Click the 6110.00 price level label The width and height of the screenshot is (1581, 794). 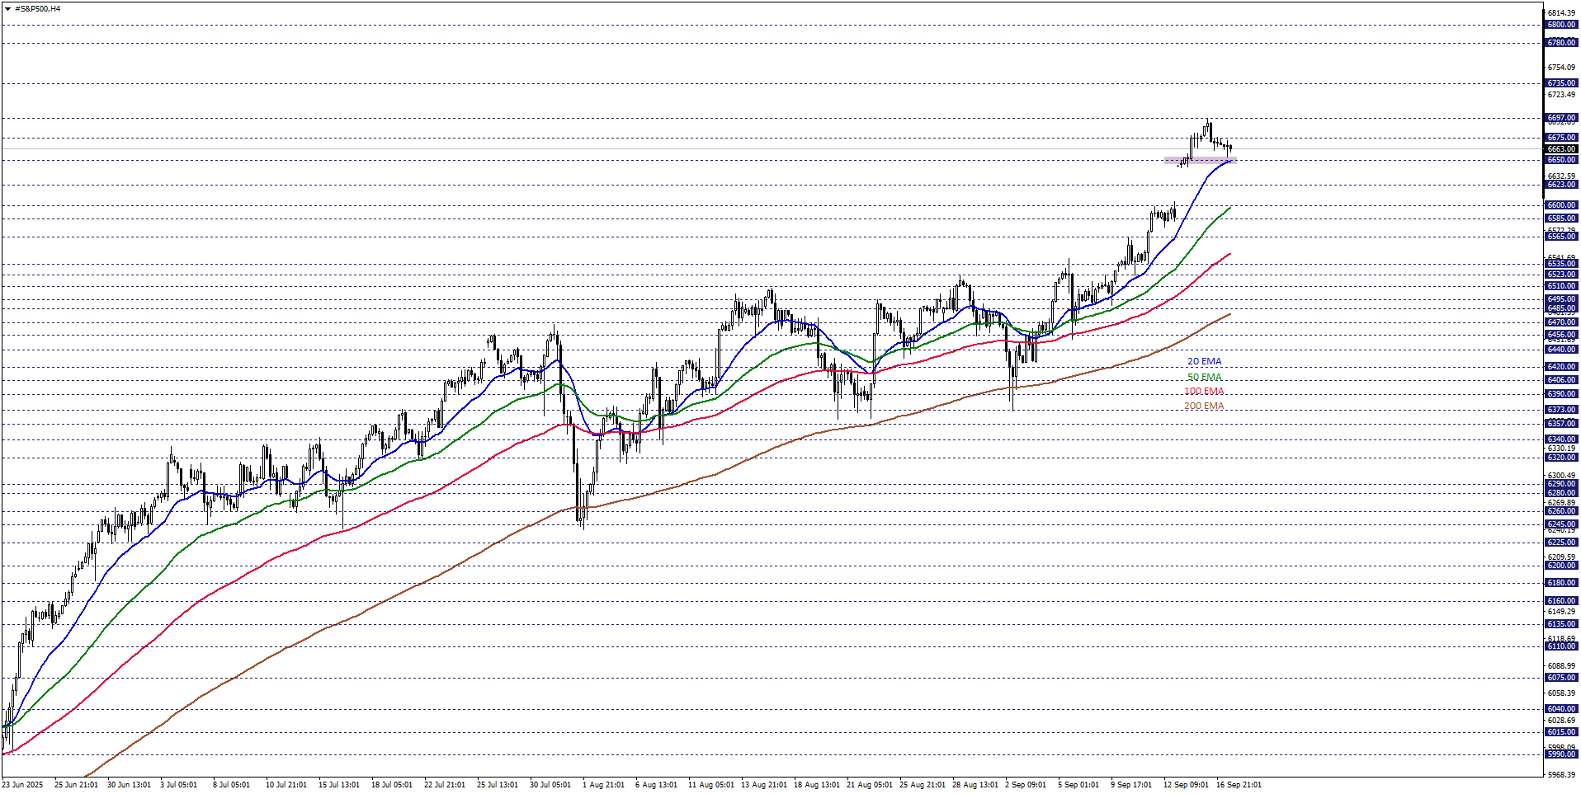[x=1561, y=646]
